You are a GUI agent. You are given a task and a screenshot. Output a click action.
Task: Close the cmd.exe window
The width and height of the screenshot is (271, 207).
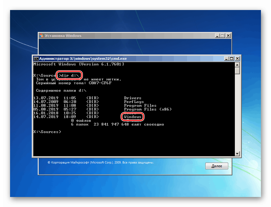[x=237, y=59]
